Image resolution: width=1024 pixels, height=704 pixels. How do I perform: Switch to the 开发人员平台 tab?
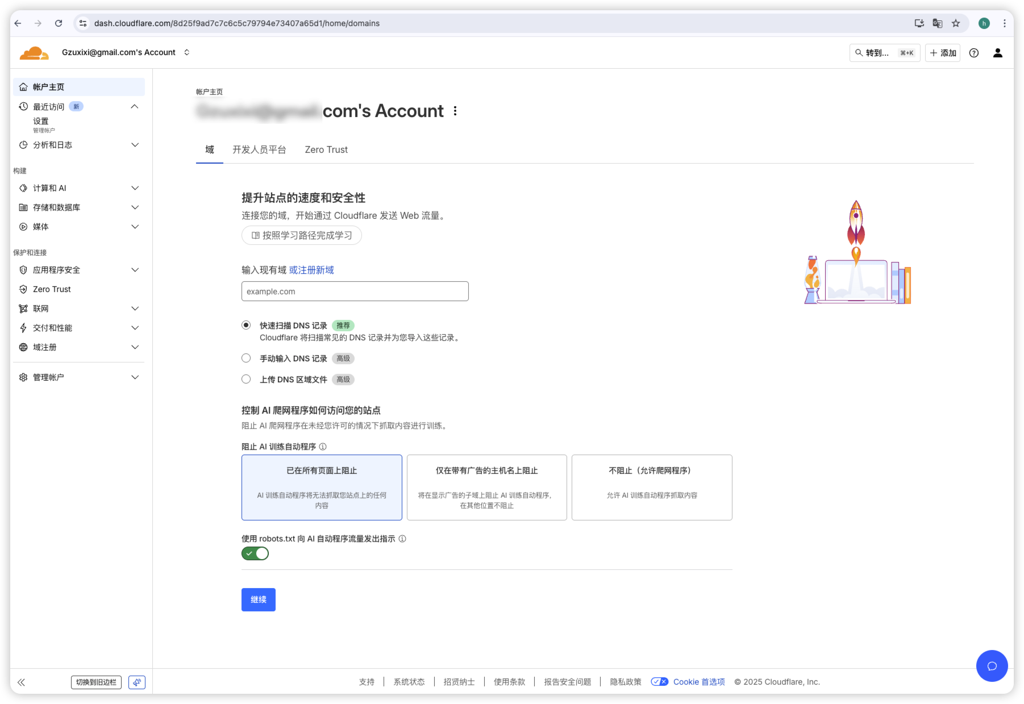[x=259, y=149]
